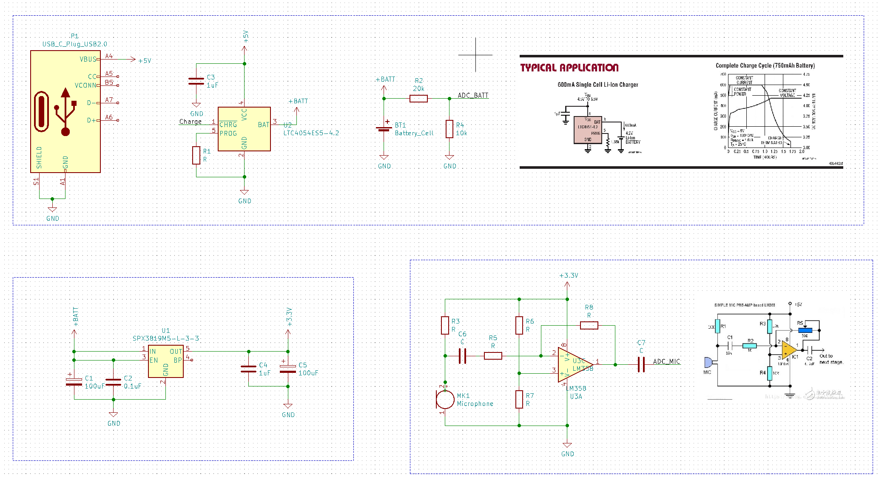Viewport: 879px width, 477px height.
Task: Select resistor R3 above the microphone
Action: click(x=445, y=325)
